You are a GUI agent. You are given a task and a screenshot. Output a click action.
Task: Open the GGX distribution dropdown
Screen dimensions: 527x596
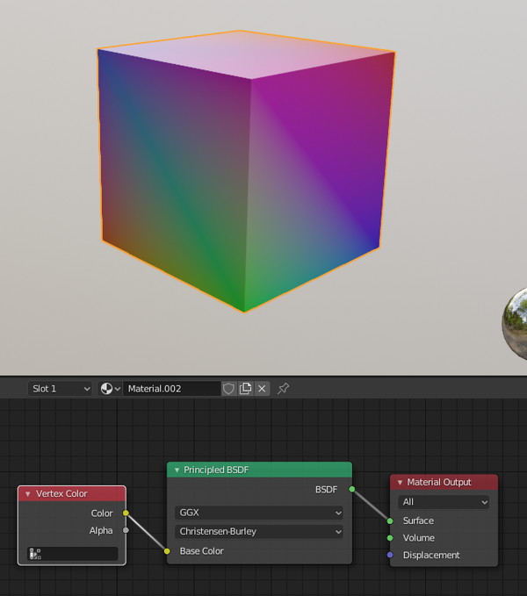point(259,513)
